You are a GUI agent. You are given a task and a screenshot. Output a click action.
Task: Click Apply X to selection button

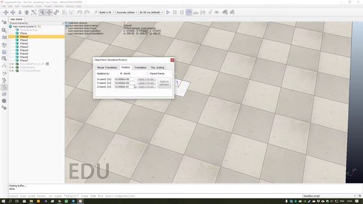coord(146,79)
